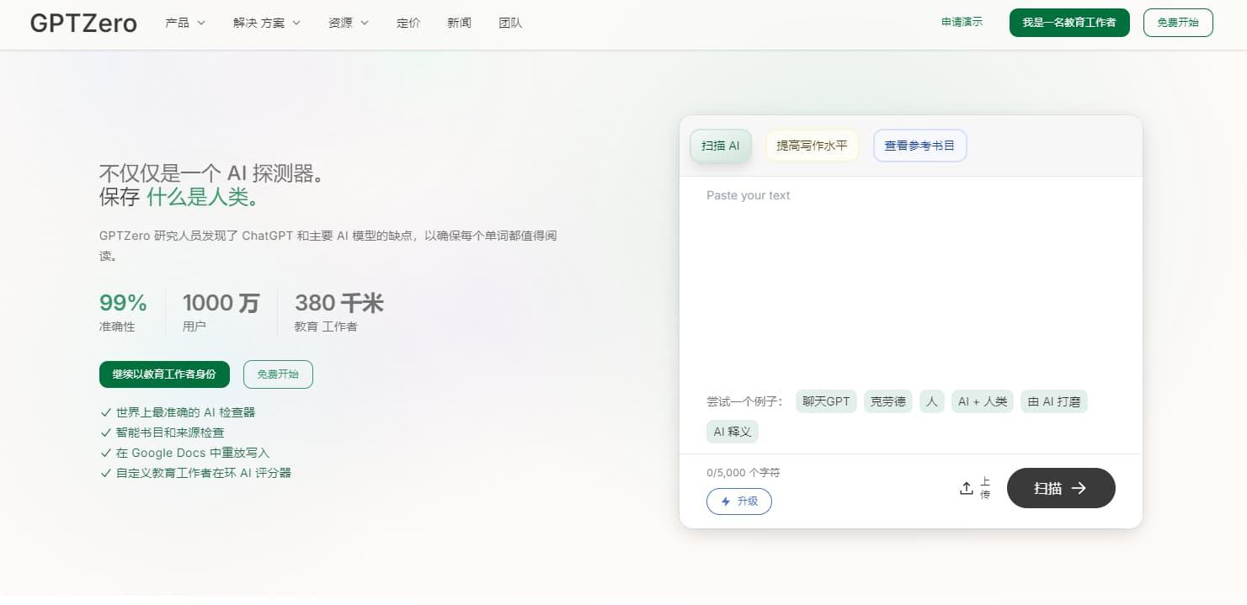The height and width of the screenshot is (605, 1247).
Task: Click the upload icon to add a file
Action: [x=967, y=488]
